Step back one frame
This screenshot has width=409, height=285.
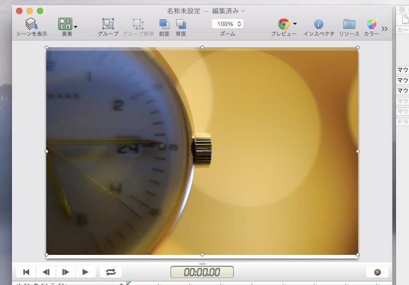46,272
